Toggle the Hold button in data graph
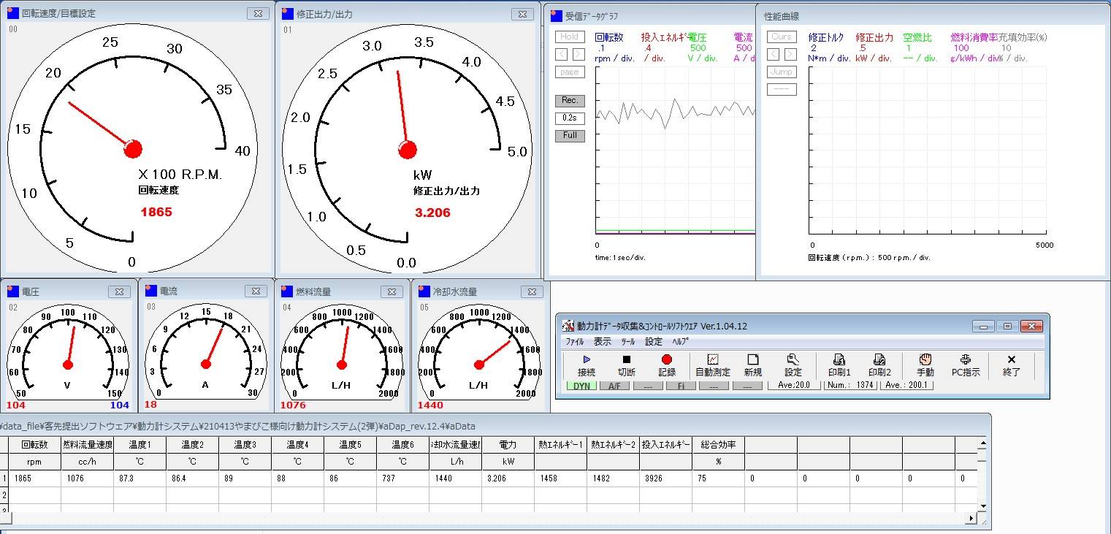This screenshot has width=1111, height=534. (x=570, y=37)
